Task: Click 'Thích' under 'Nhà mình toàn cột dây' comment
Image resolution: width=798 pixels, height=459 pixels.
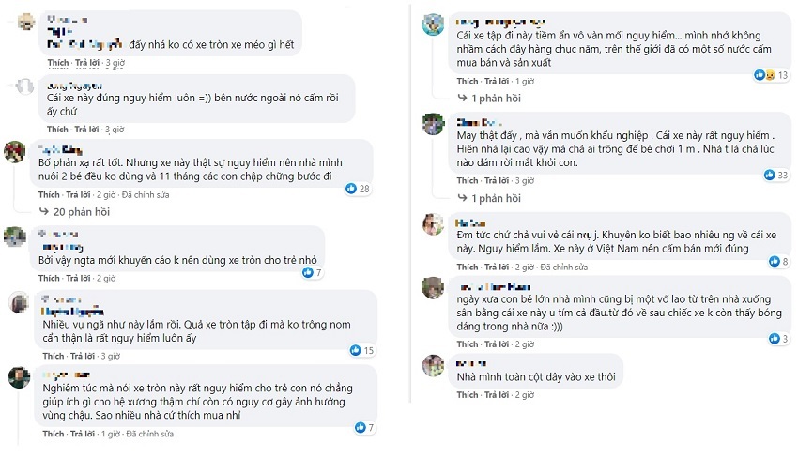Action: 468,395
